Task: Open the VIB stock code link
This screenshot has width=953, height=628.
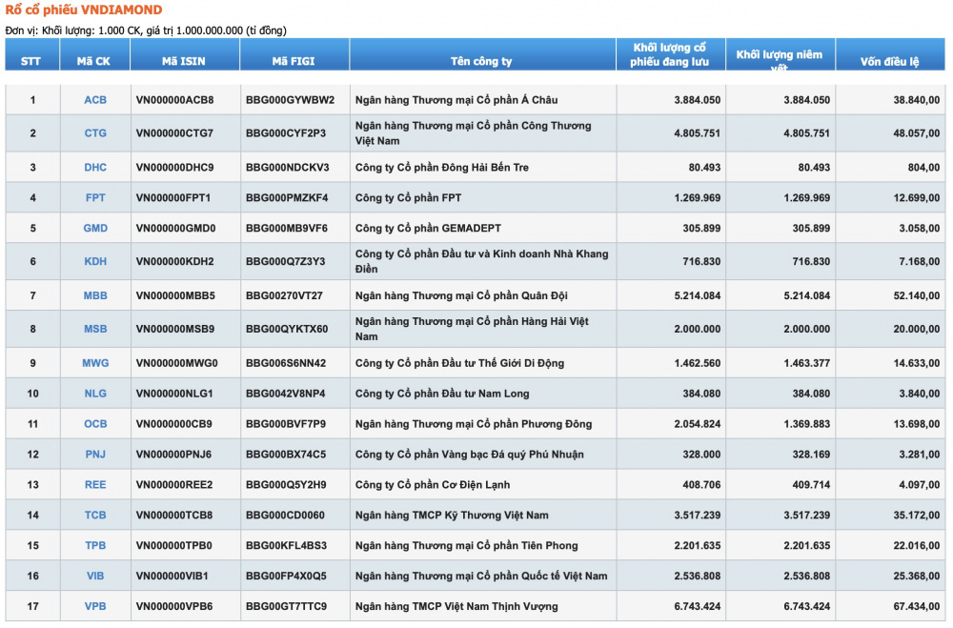Action: 94,576
